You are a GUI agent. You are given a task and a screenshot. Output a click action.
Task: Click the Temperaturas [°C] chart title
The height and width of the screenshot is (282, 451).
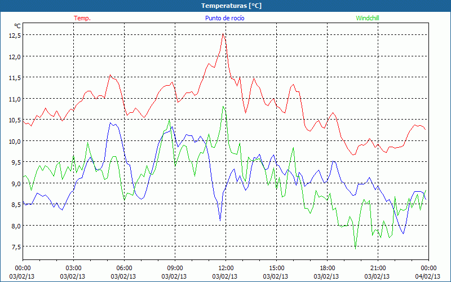[231, 6]
